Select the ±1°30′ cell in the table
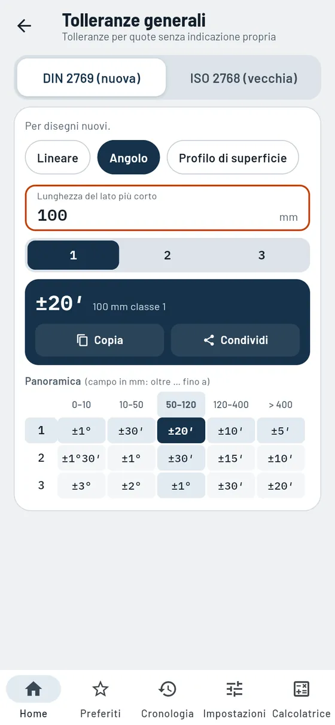 tap(81, 458)
